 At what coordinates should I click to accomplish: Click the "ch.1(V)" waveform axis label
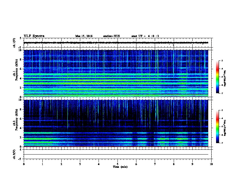[x=14, y=43]
